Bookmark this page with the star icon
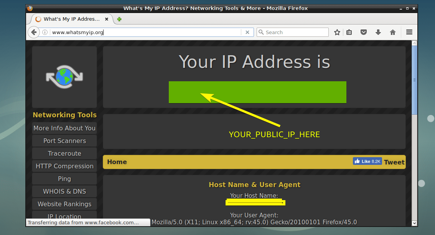 tap(337, 32)
